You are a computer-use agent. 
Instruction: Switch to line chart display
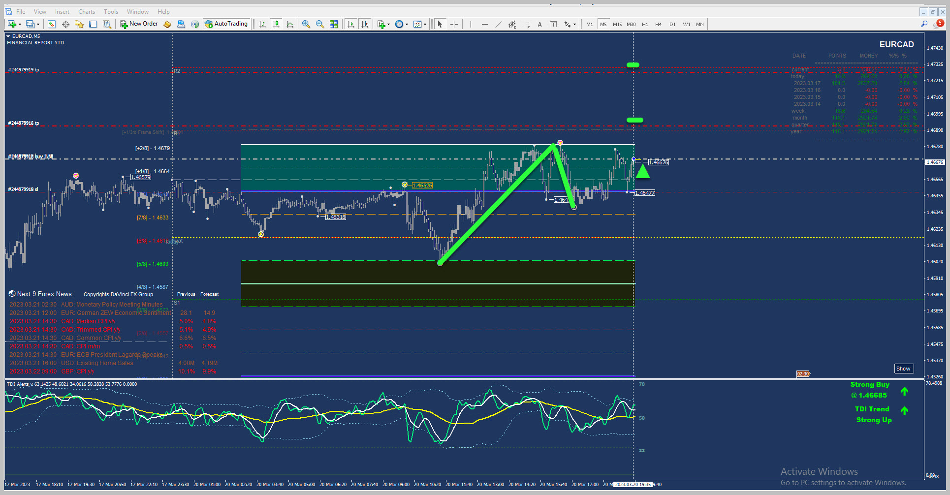click(x=290, y=24)
